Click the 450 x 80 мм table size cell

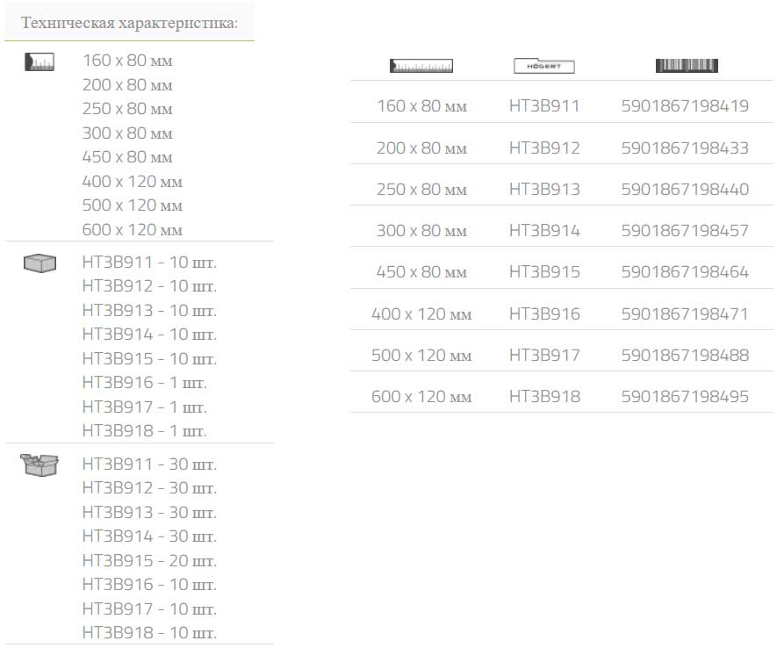(421, 272)
